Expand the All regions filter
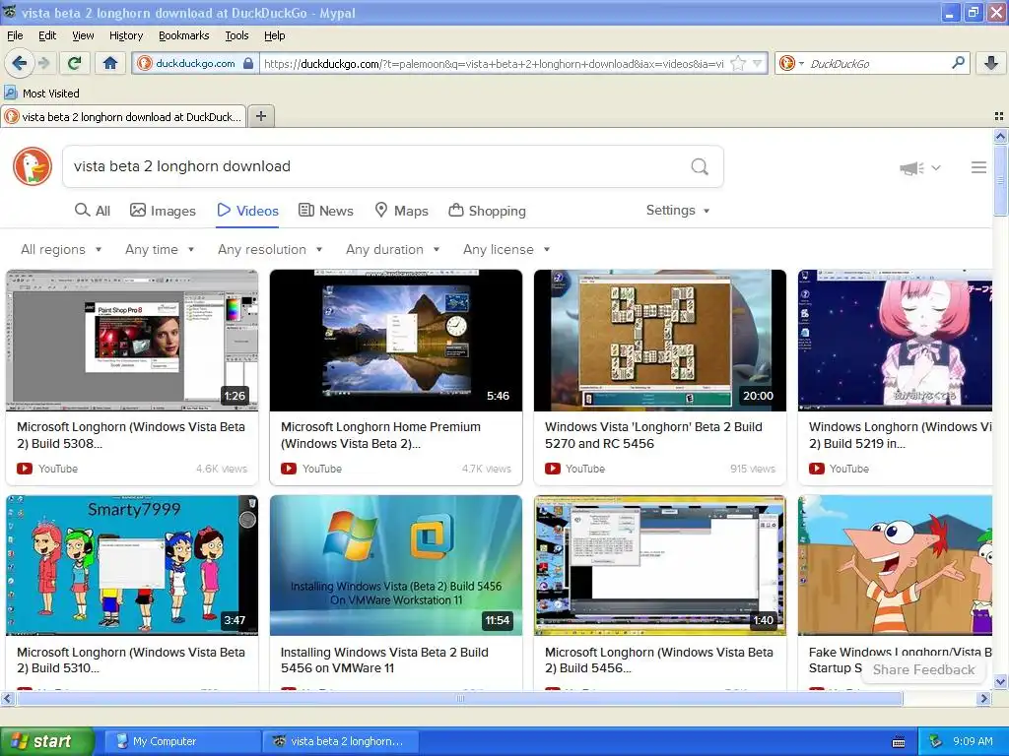The width and height of the screenshot is (1009, 756). 61,249
